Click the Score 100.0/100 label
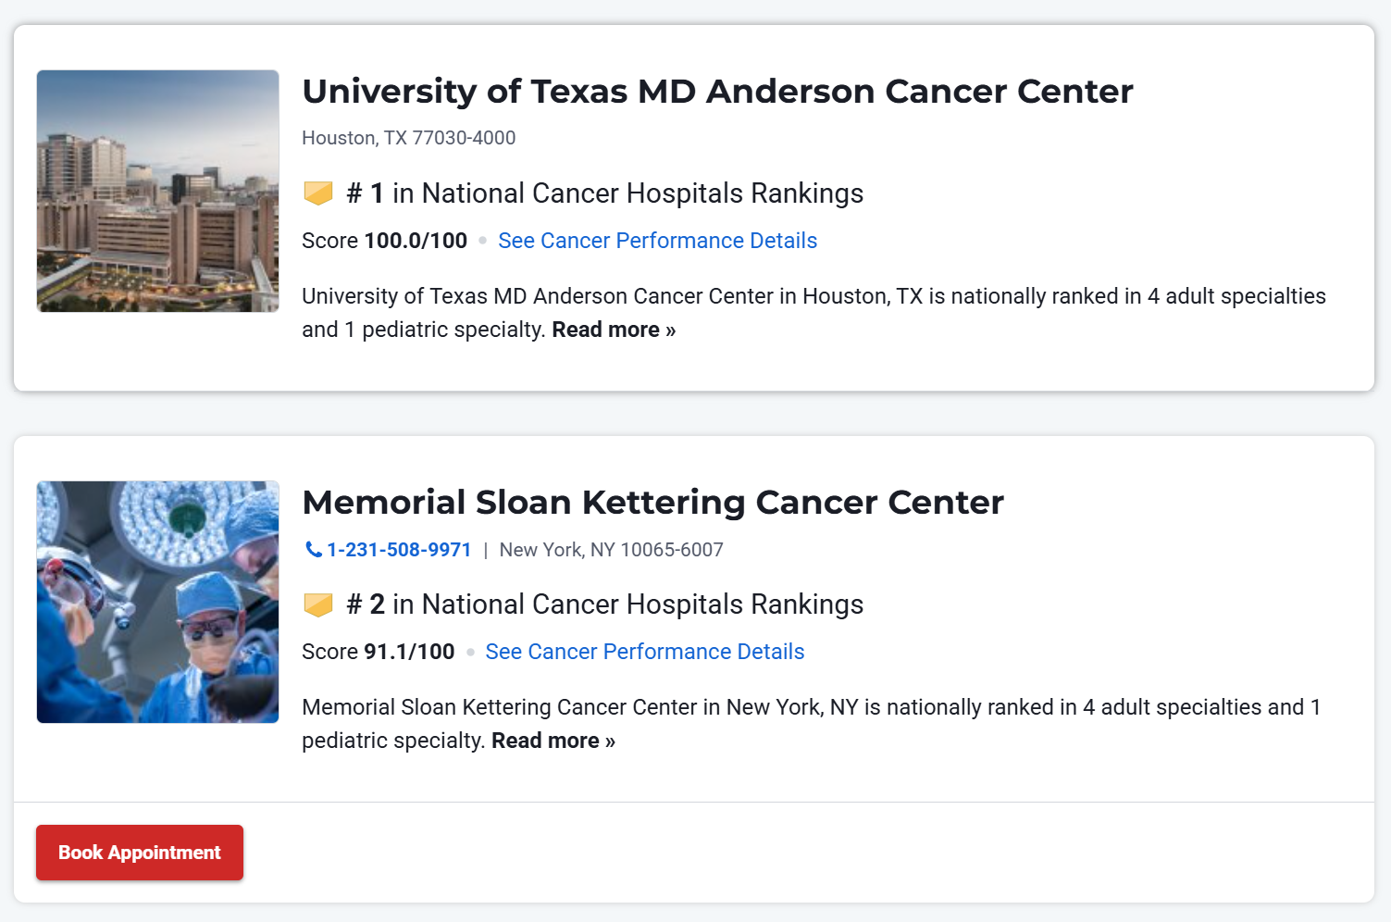The image size is (1391, 922). click(384, 241)
